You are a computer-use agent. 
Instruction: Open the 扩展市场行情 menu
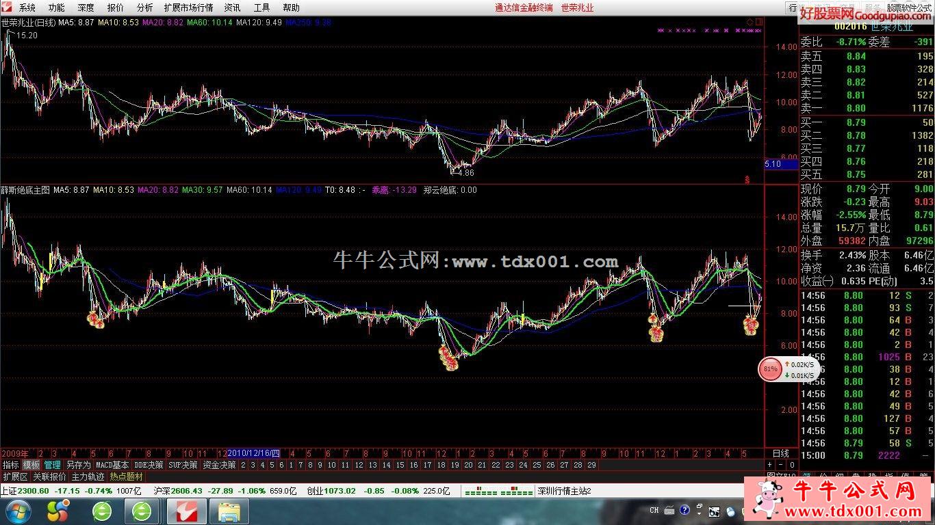(188, 8)
